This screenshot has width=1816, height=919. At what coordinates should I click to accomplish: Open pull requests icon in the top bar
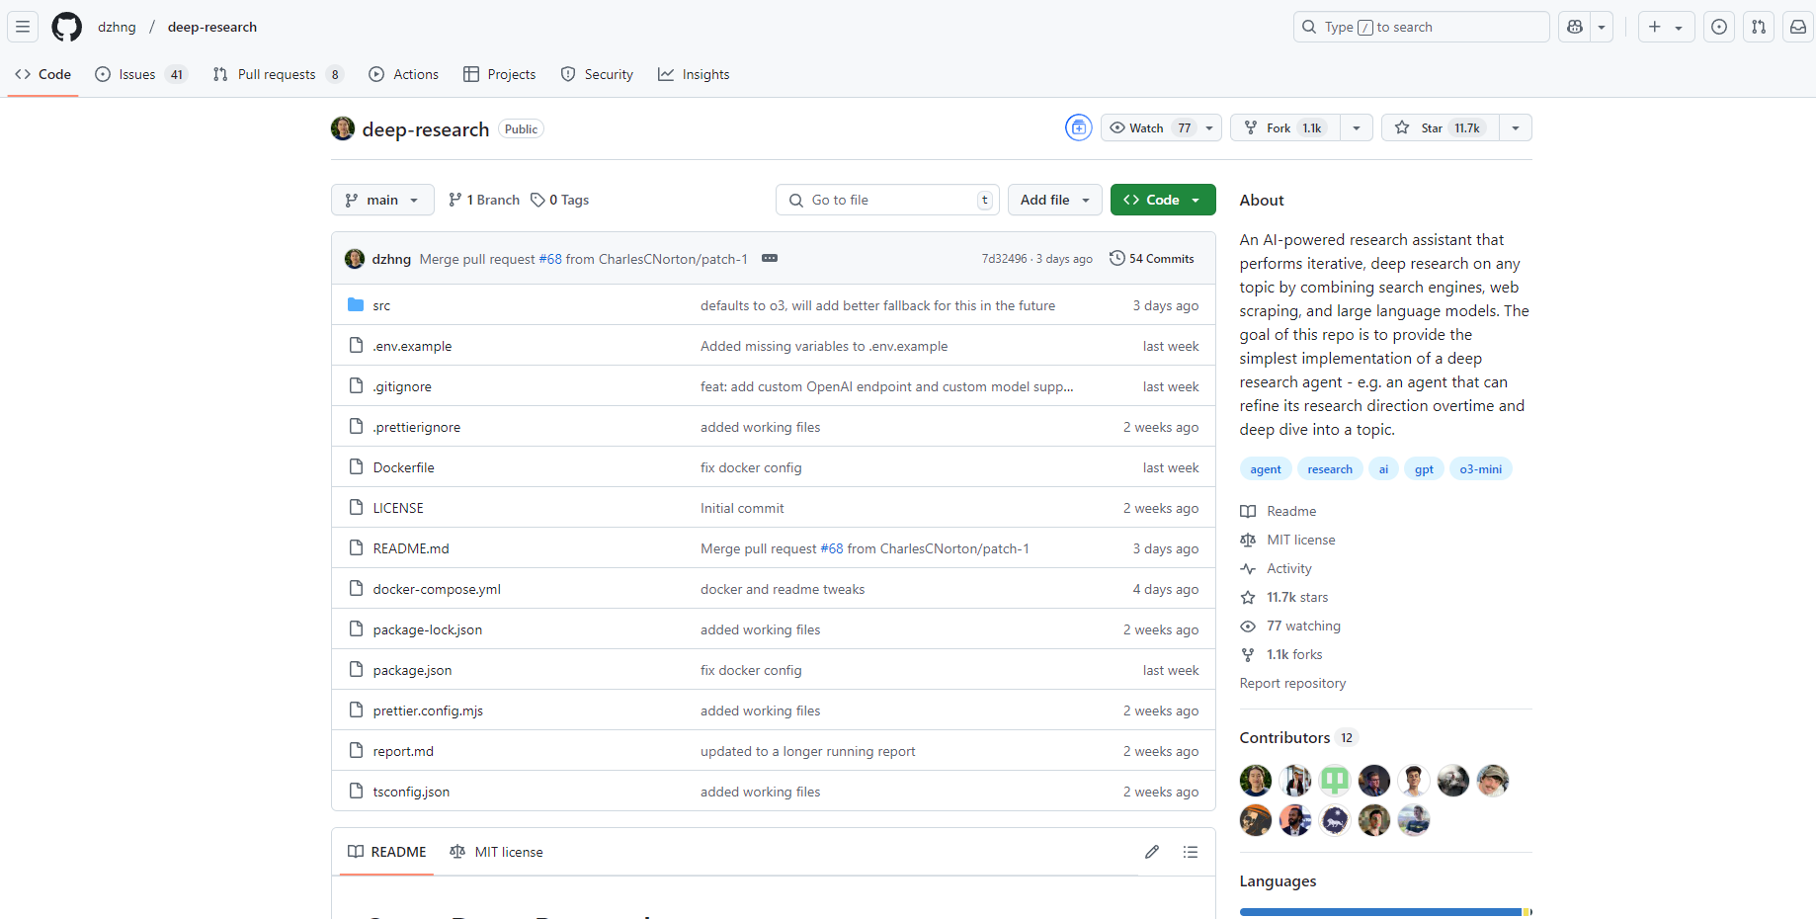[x=1759, y=27]
